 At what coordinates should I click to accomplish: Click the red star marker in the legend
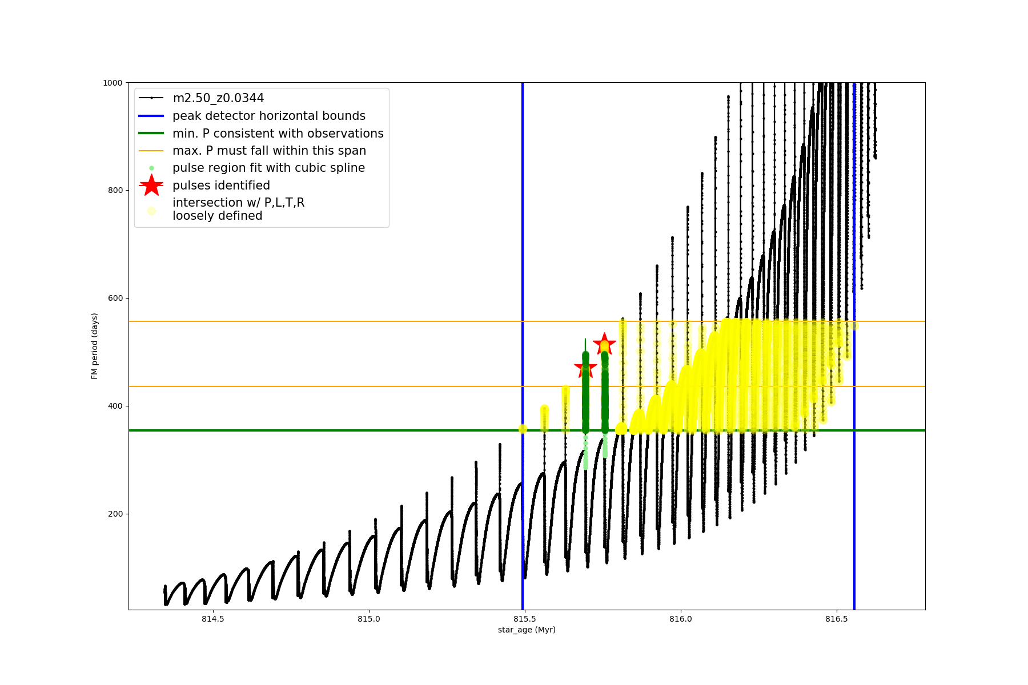(151, 186)
